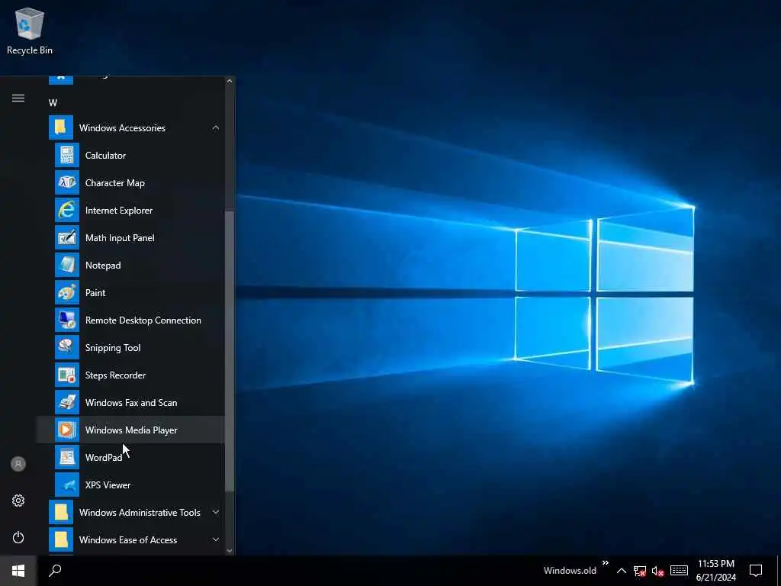Image resolution: width=781 pixels, height=586 pixels.
Task: Select the 'Calculator' text label
Action: pyautogui.click(x=105, y=156)
